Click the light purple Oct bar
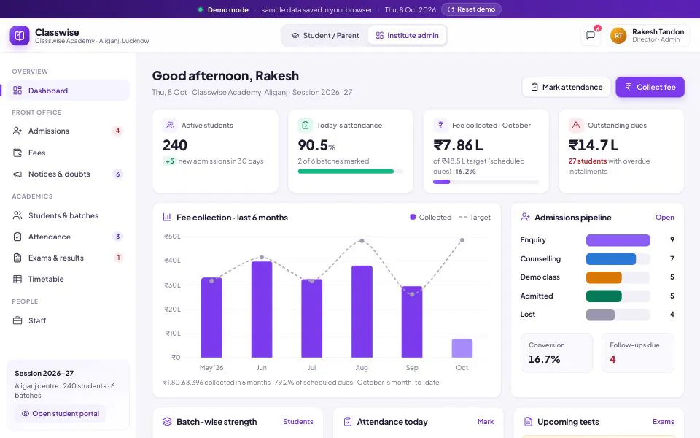Viewport: 700px width, 438px height. 462,348
